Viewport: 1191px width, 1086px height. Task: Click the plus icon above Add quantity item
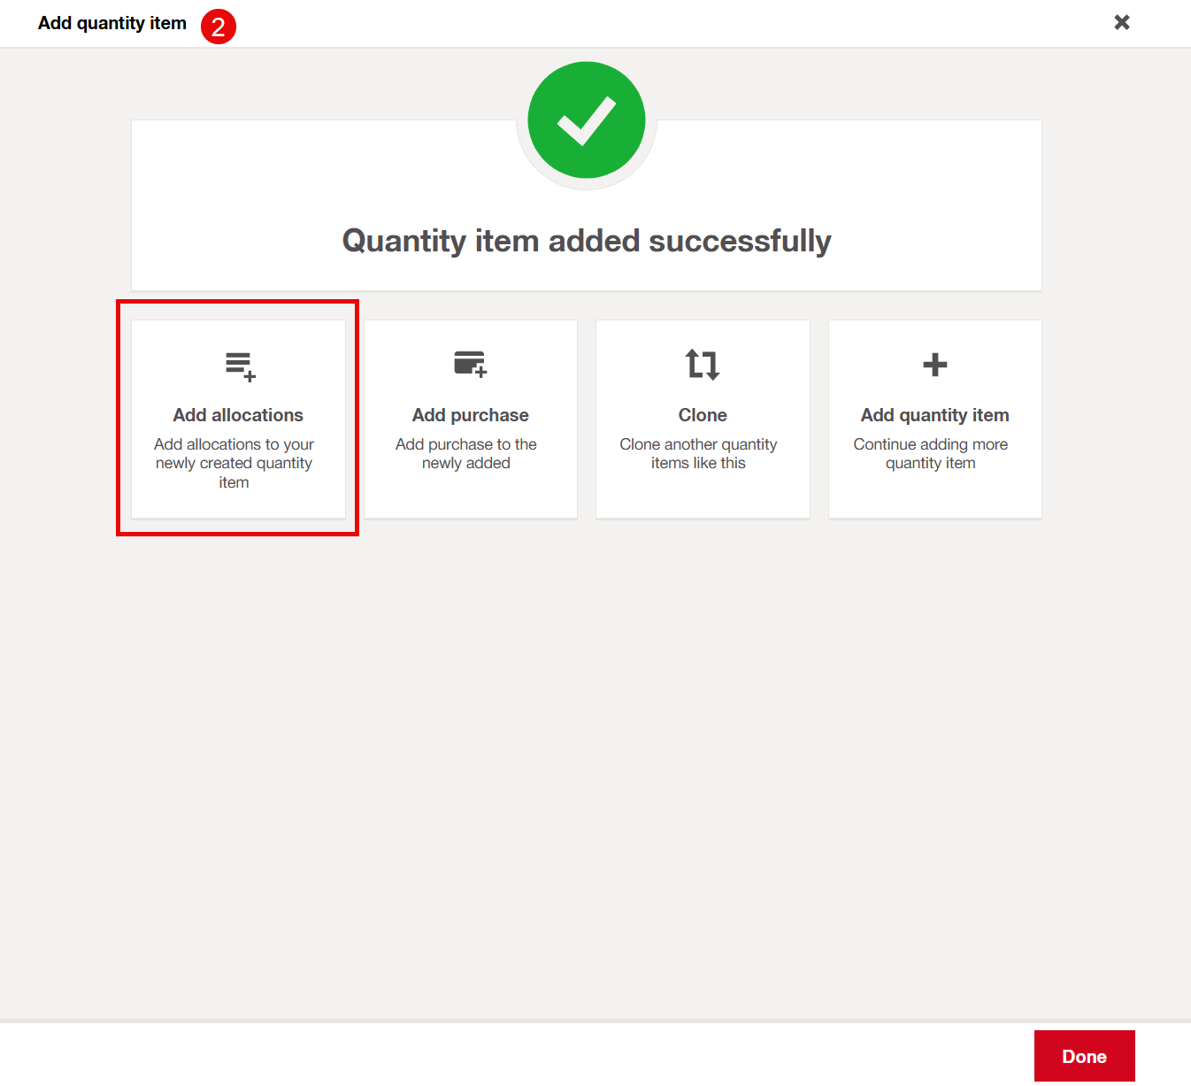point(934,365)
